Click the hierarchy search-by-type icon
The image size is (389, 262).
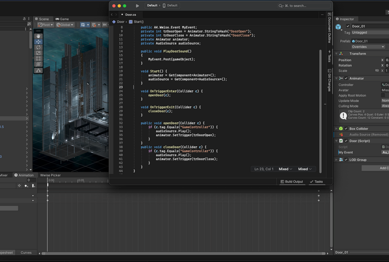29,24
